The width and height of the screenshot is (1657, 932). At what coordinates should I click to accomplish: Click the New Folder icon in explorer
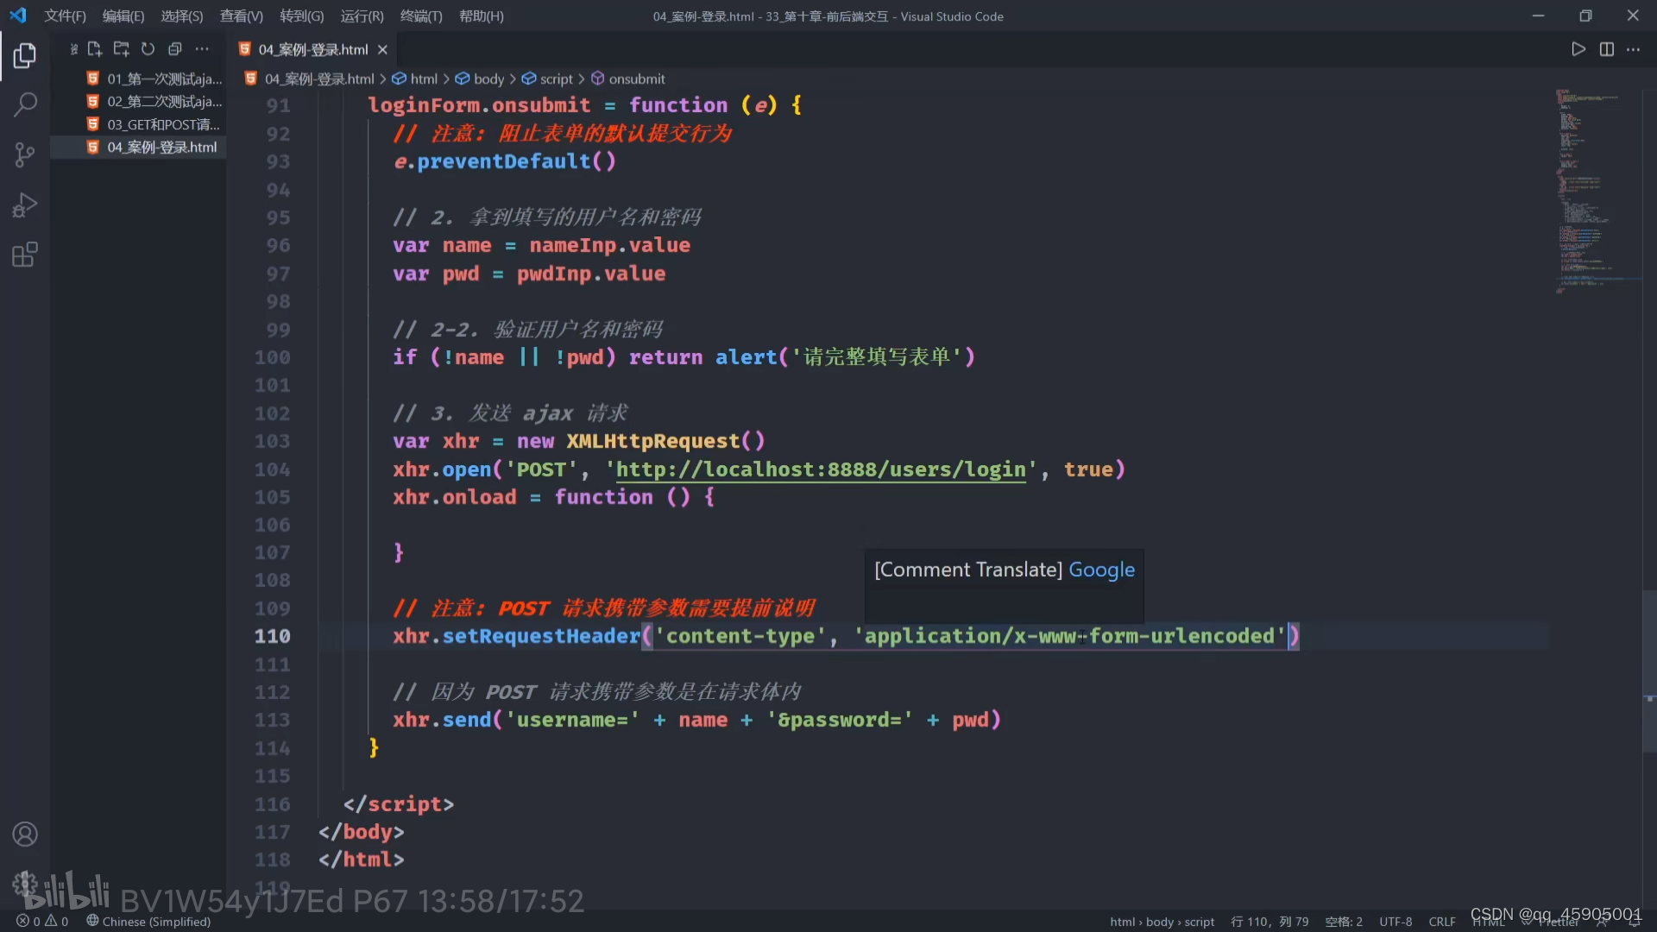[122, 49]
